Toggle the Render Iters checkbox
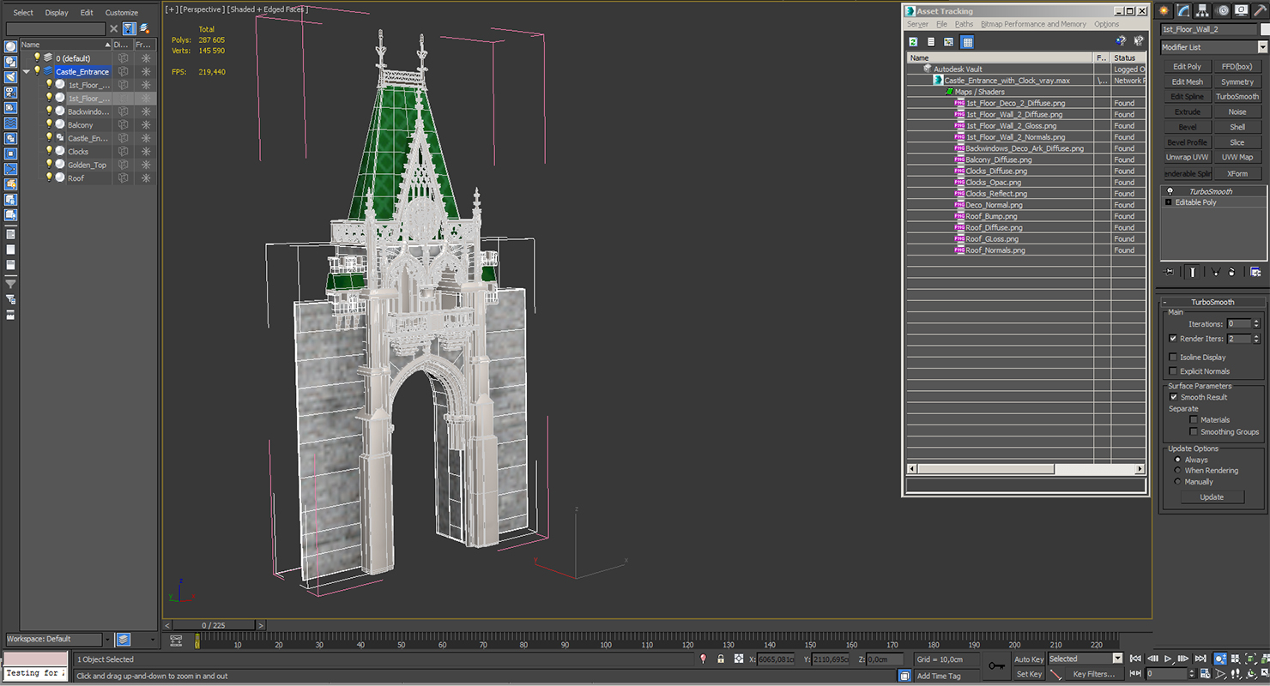 click(1173, 339)
